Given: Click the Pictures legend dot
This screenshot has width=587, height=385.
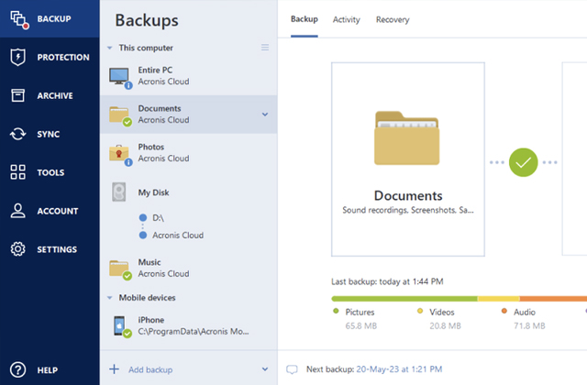Looking at the screenshot, I should [x=336, y=311].
